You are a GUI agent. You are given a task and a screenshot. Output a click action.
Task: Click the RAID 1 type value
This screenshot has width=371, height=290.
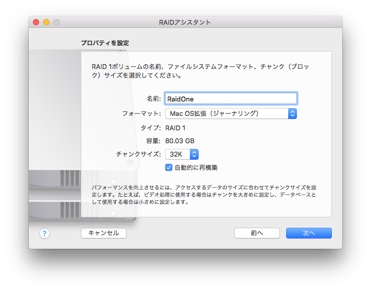point(175,128)
